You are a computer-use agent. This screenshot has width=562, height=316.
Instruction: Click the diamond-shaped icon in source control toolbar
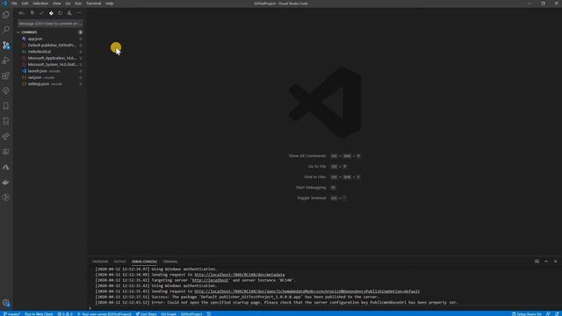pyautogui.click(x=51, y=13)
